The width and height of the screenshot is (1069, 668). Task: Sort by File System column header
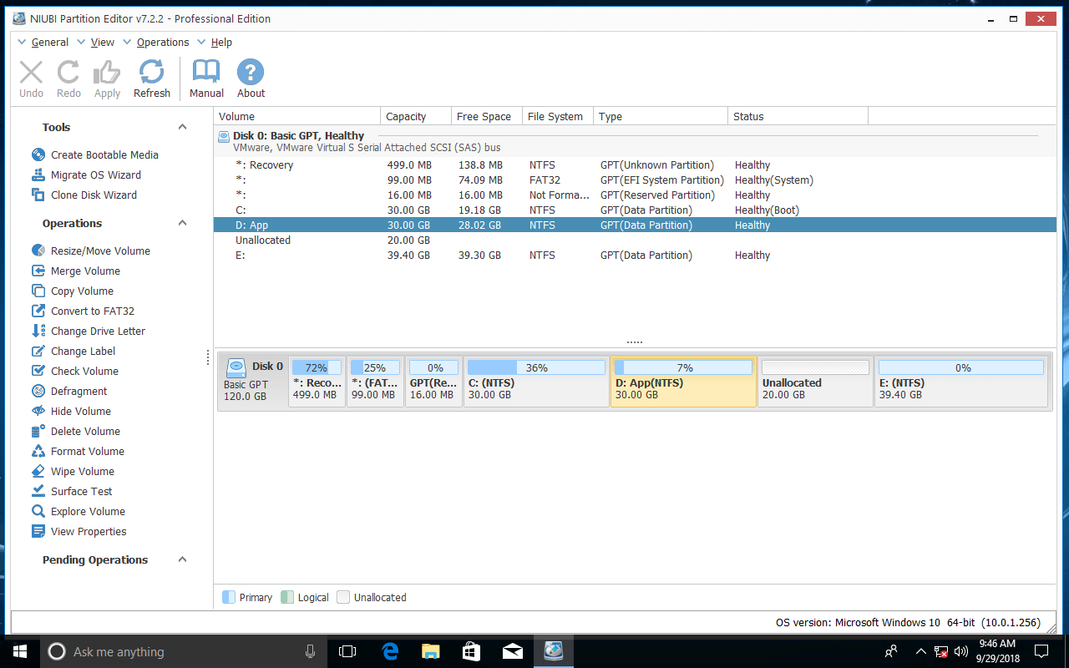pos(558,116)
